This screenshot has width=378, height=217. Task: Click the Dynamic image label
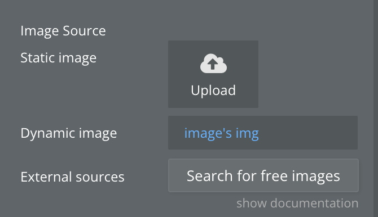pos(68,133)
